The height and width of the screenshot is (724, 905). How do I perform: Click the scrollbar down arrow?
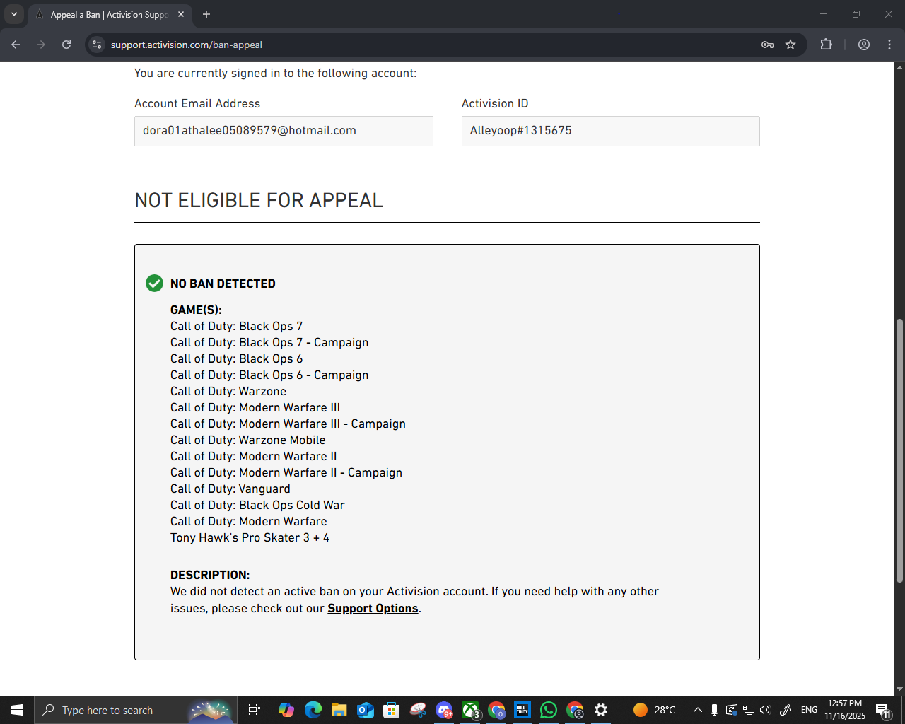pyautogui.click(x=899, y=689)
